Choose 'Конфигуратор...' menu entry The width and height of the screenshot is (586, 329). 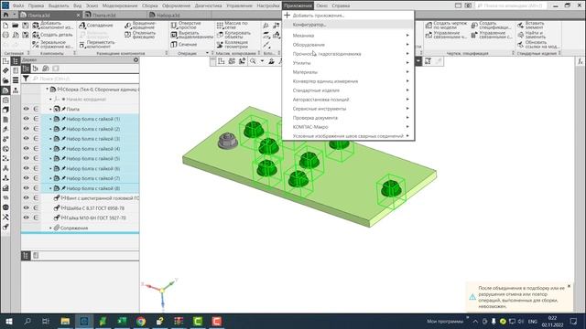coord(348,25)
